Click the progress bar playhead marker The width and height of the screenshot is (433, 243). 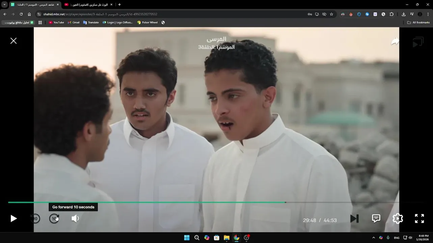(286, 202)
